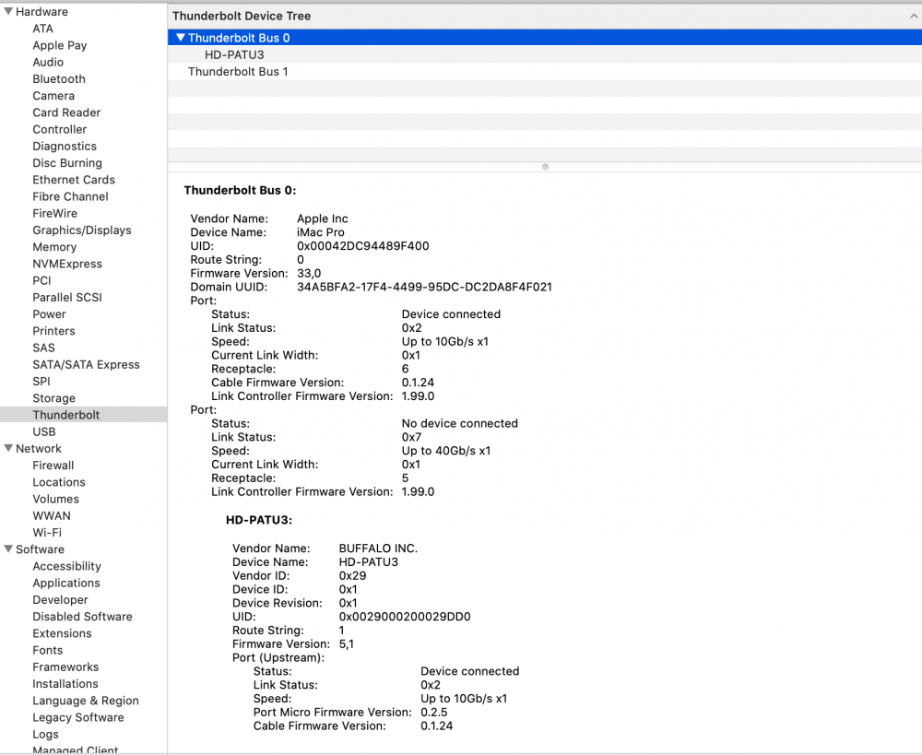Click the 'Up to 40Gb/s x1' speed value
The image size is (922, 755).
(x=445, y=451)
